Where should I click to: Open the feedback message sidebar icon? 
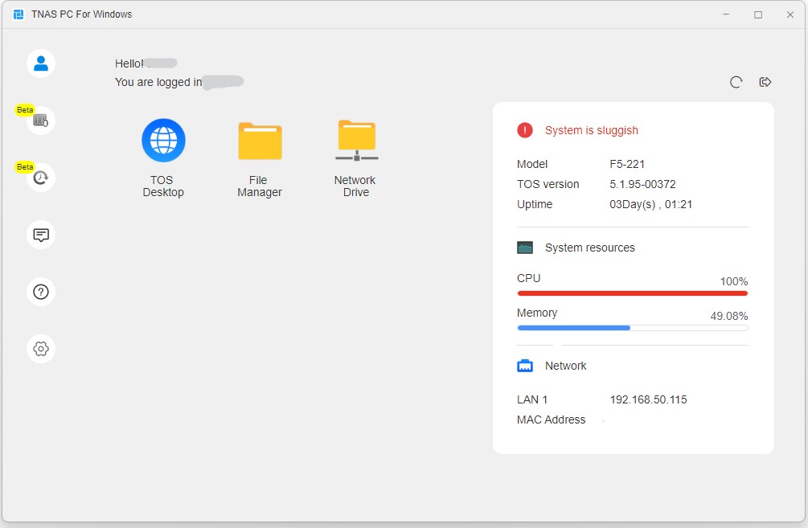(x=41, y=235)
